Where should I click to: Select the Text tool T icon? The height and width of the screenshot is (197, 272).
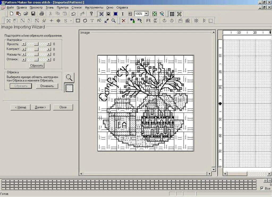(92, 21)
